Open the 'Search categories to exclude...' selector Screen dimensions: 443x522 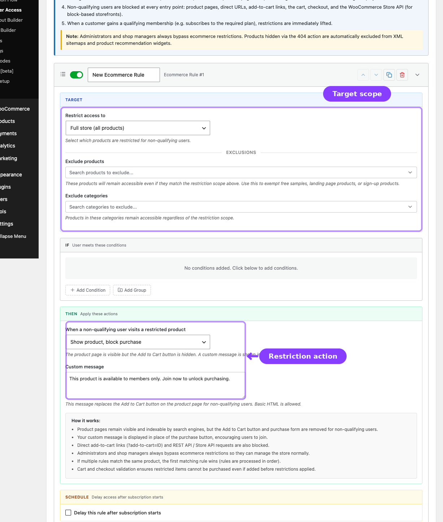pyautogui.click(x=241, y=207)
